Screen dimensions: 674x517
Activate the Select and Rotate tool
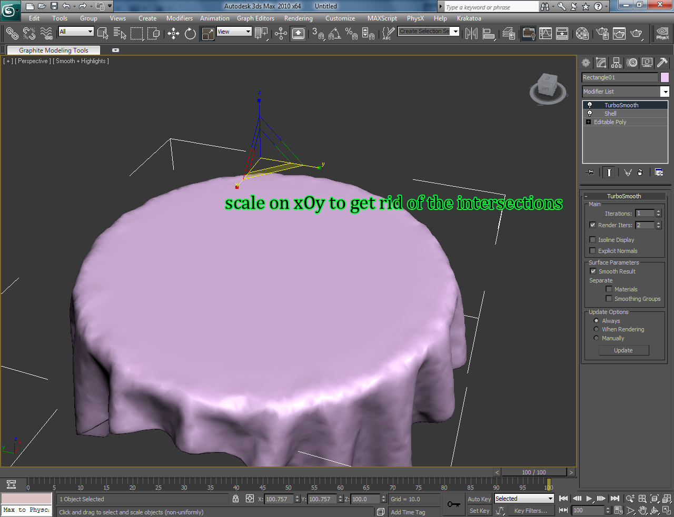coord(190,34)
